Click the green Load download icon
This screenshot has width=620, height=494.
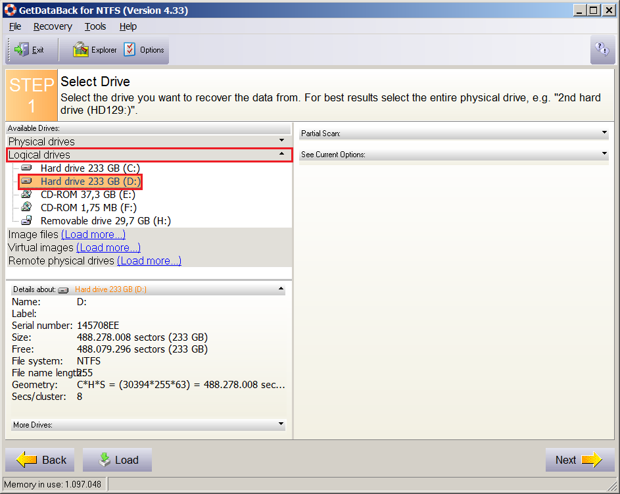point(105,460)
